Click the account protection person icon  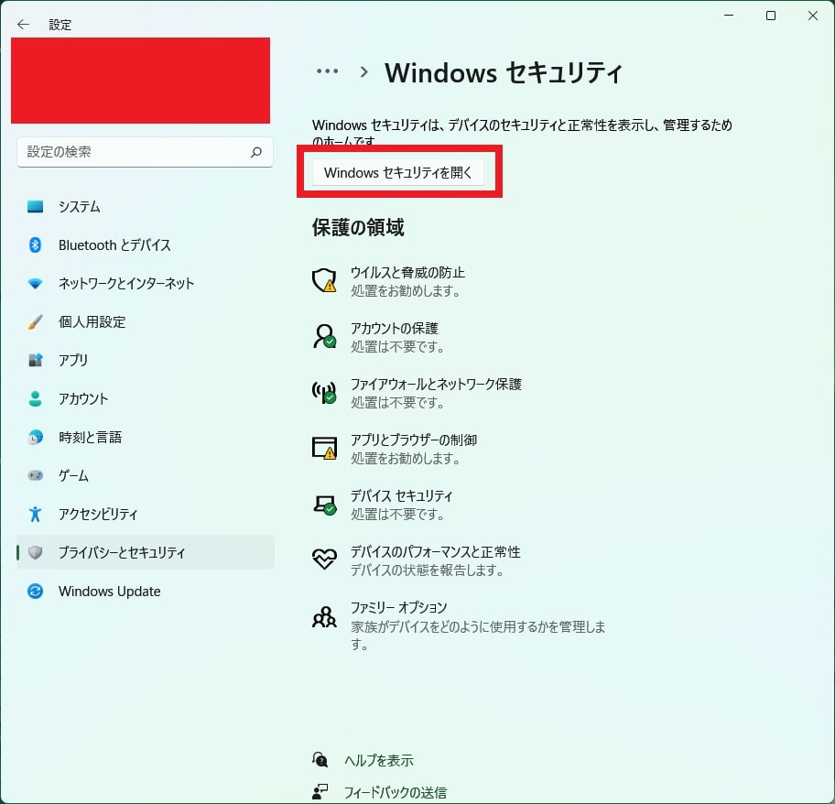point(324,336)
